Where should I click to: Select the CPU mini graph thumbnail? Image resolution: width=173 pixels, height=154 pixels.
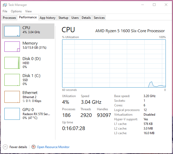click(x=12, y=31)
